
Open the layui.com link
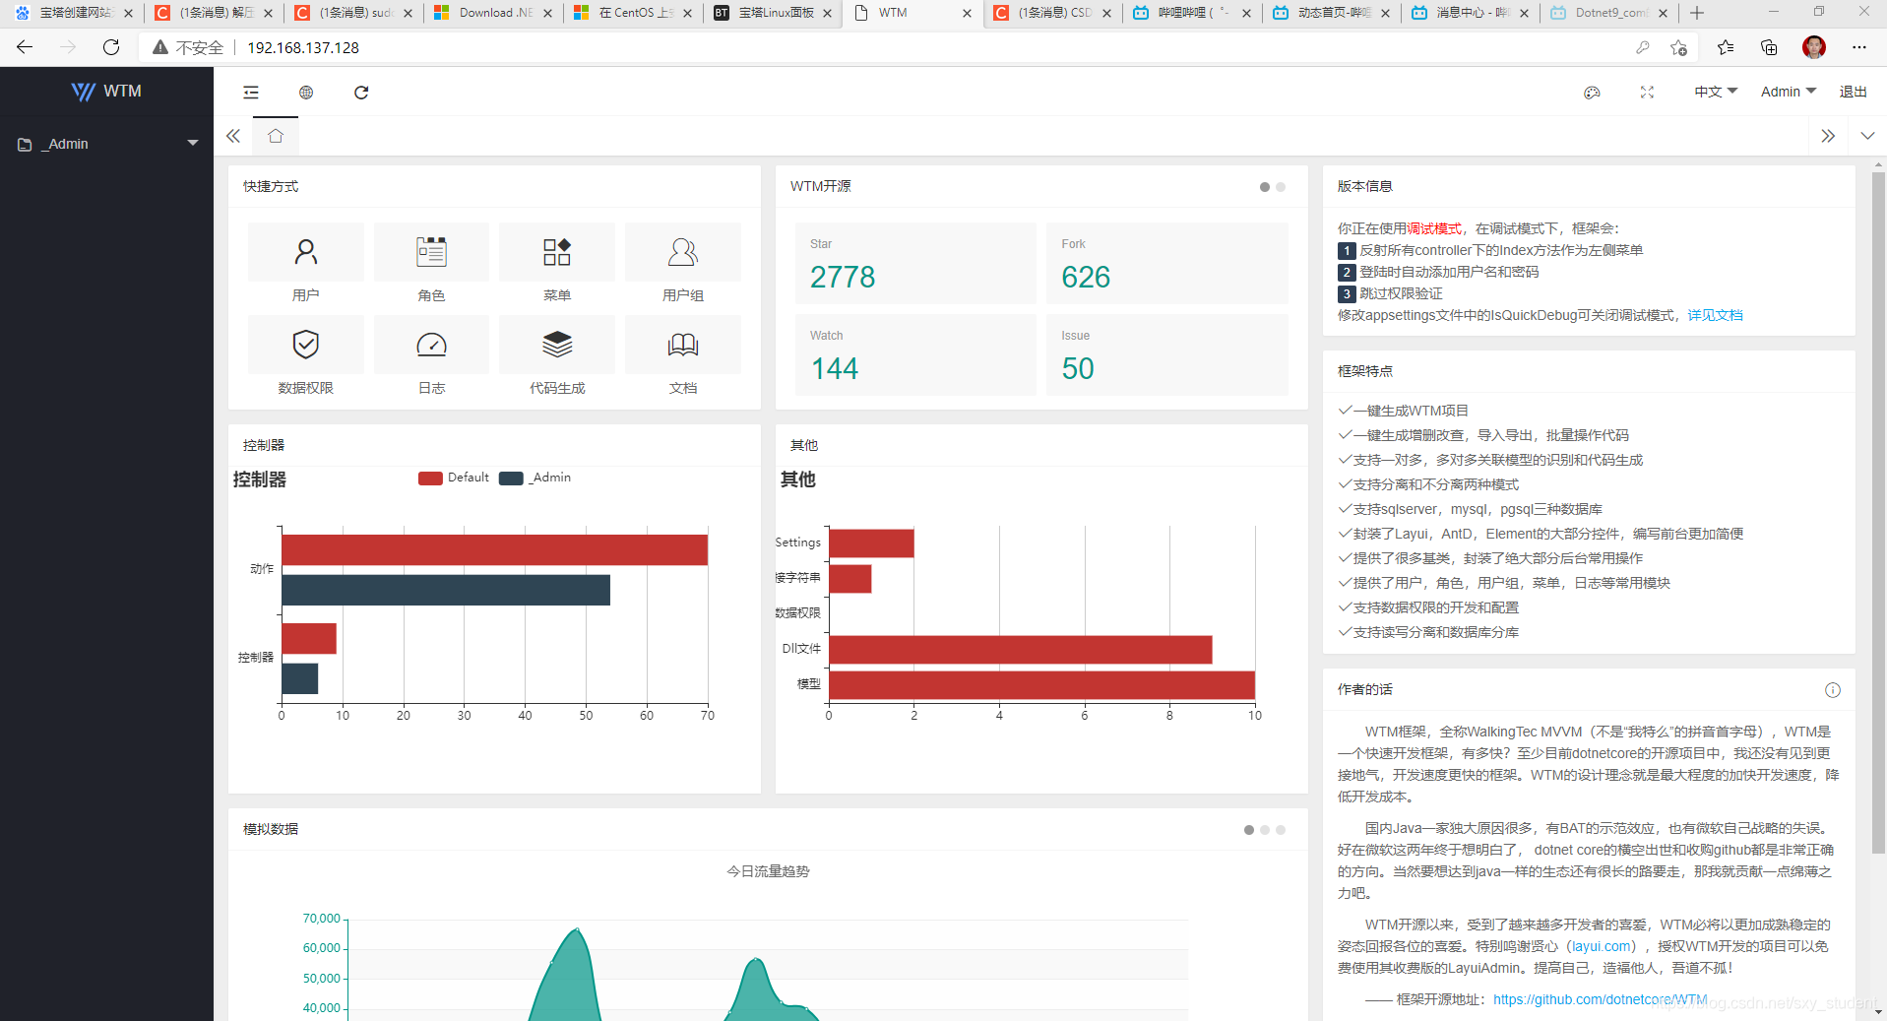tap(1601, 946)
